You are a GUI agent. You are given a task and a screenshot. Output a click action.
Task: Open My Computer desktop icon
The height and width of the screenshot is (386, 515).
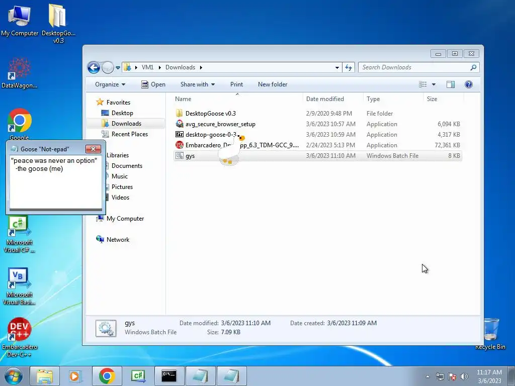pyautogui.click(x=20, y=20)
